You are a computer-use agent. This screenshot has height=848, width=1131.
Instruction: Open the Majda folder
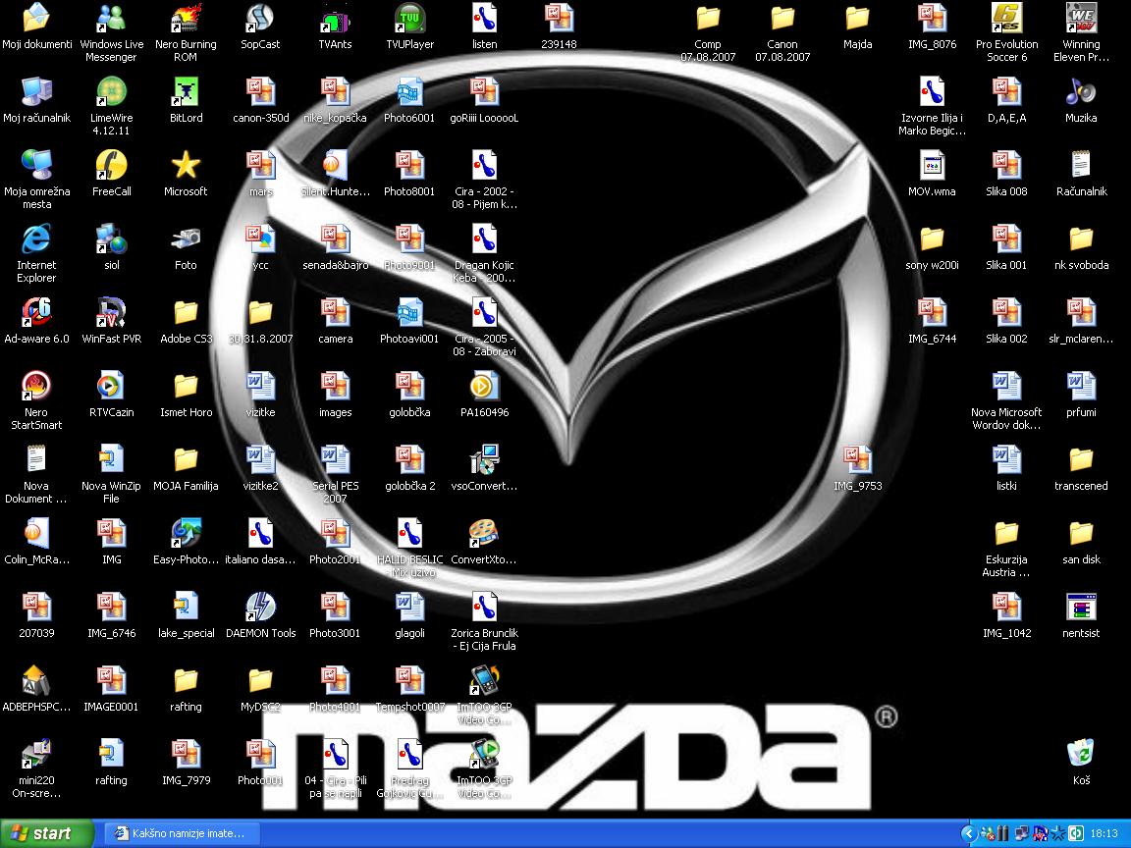[x=858, y=19]
